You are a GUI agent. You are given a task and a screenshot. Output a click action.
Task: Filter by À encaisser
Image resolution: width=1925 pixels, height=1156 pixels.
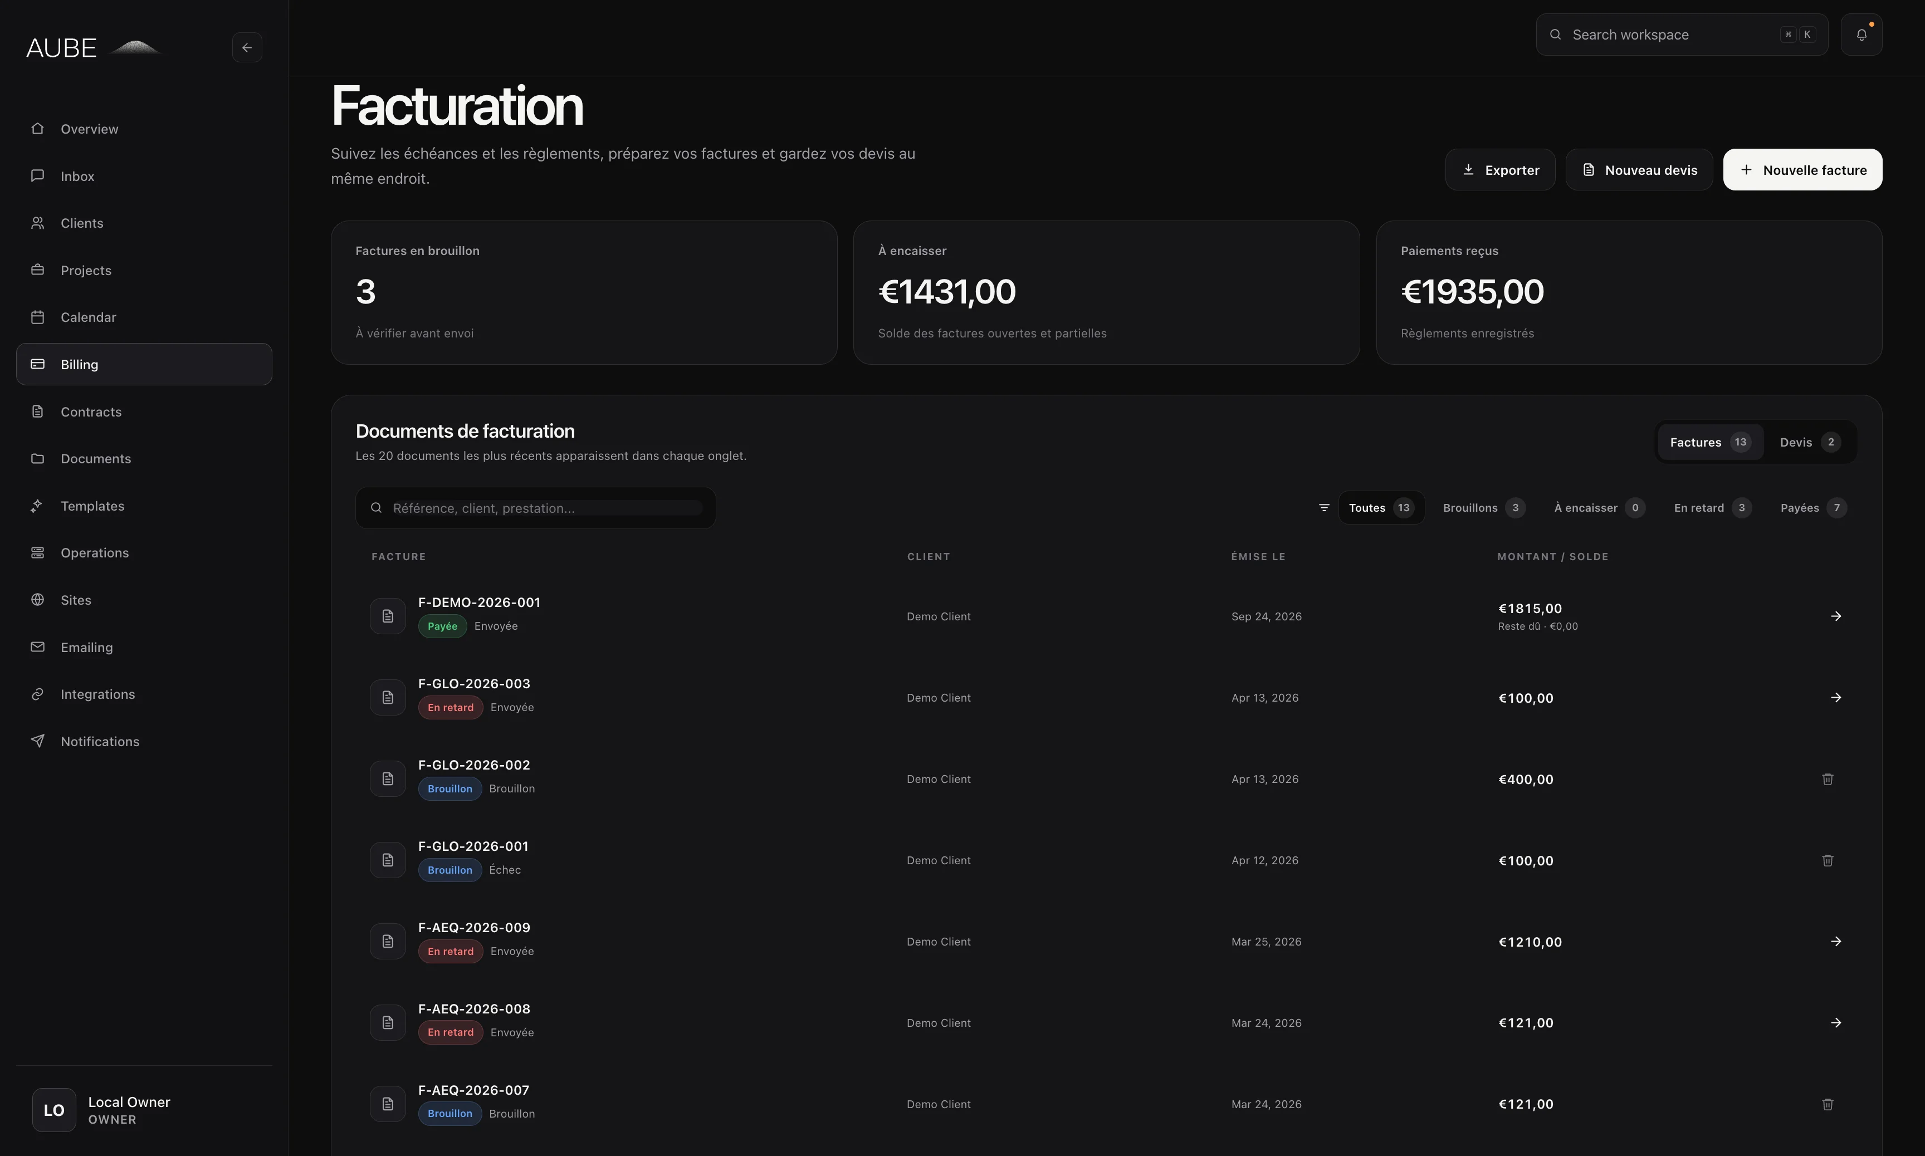(x=1599, y=508)
